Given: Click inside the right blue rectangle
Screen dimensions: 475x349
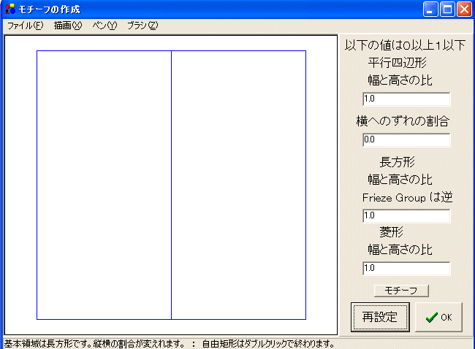Looking at the screenshot, I should click(239, 185).
